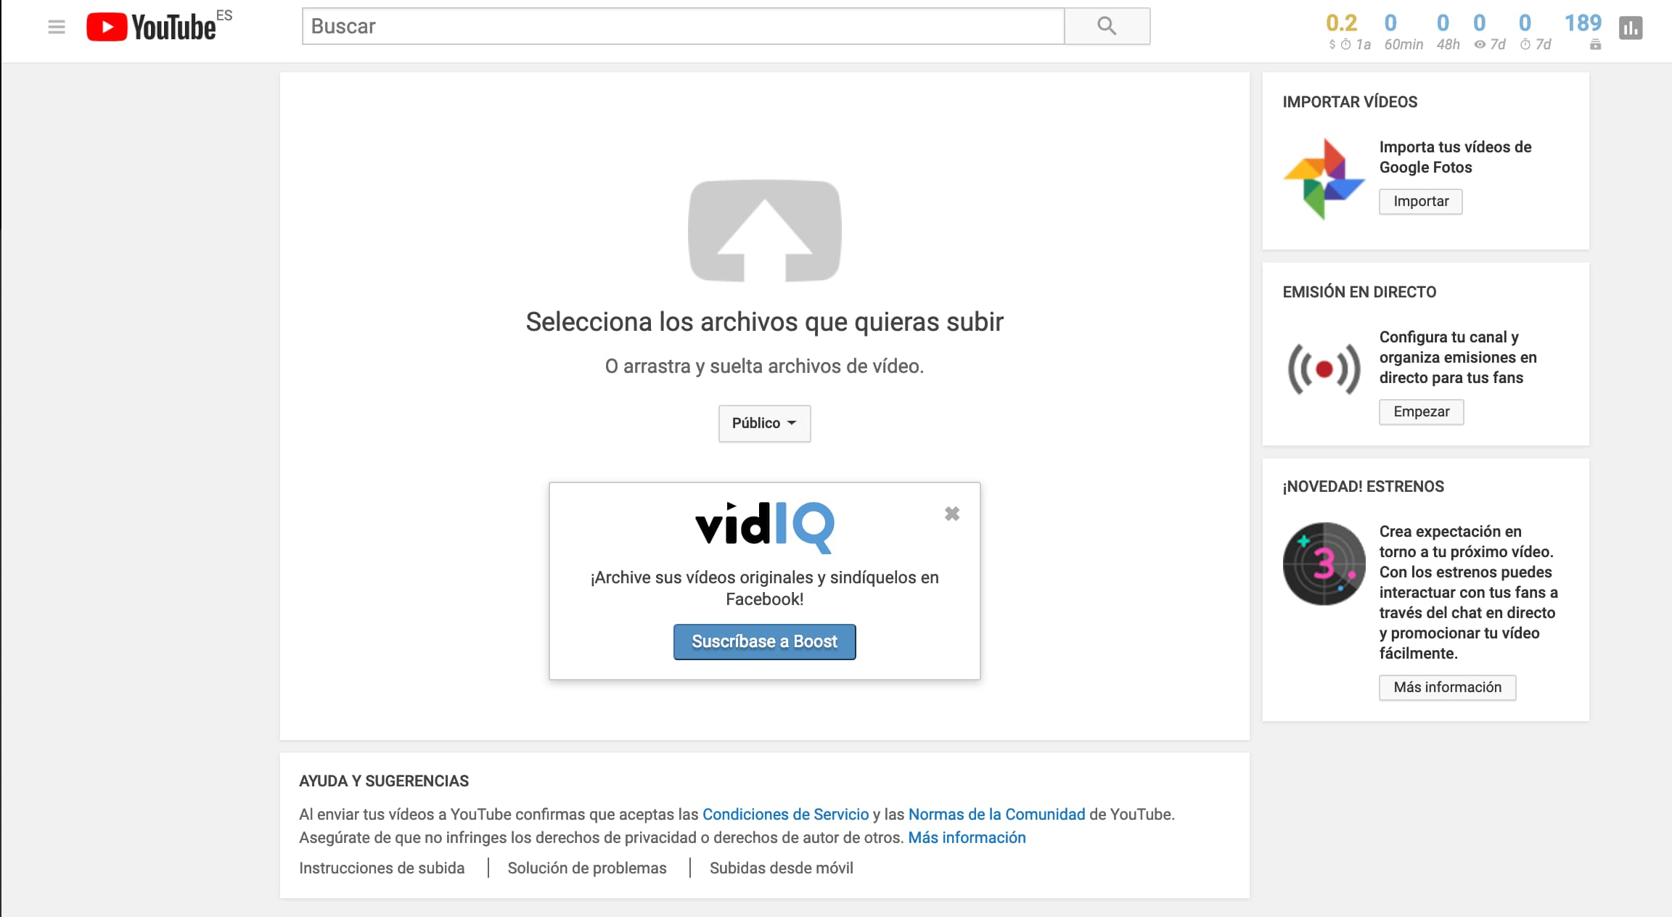Click the 'EMISIÓN EN DIRECTO' heading

[x=1358, y=292]
